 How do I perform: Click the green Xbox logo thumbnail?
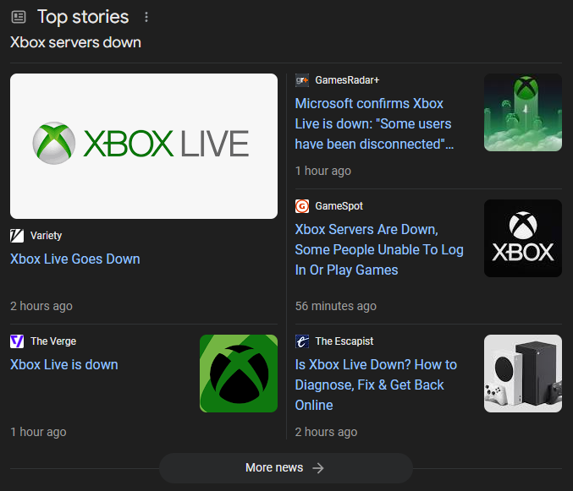click(x=239, y=374)
